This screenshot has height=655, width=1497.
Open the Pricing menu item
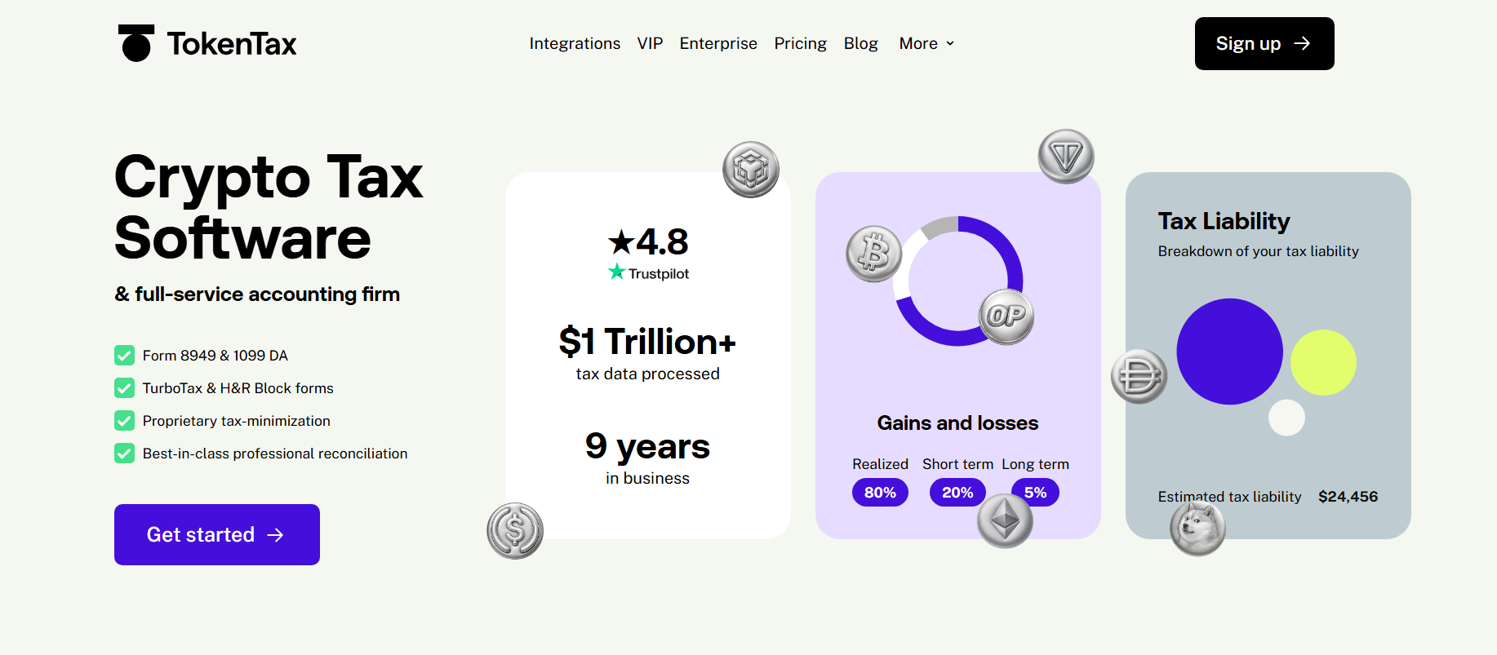click(800, 43)
